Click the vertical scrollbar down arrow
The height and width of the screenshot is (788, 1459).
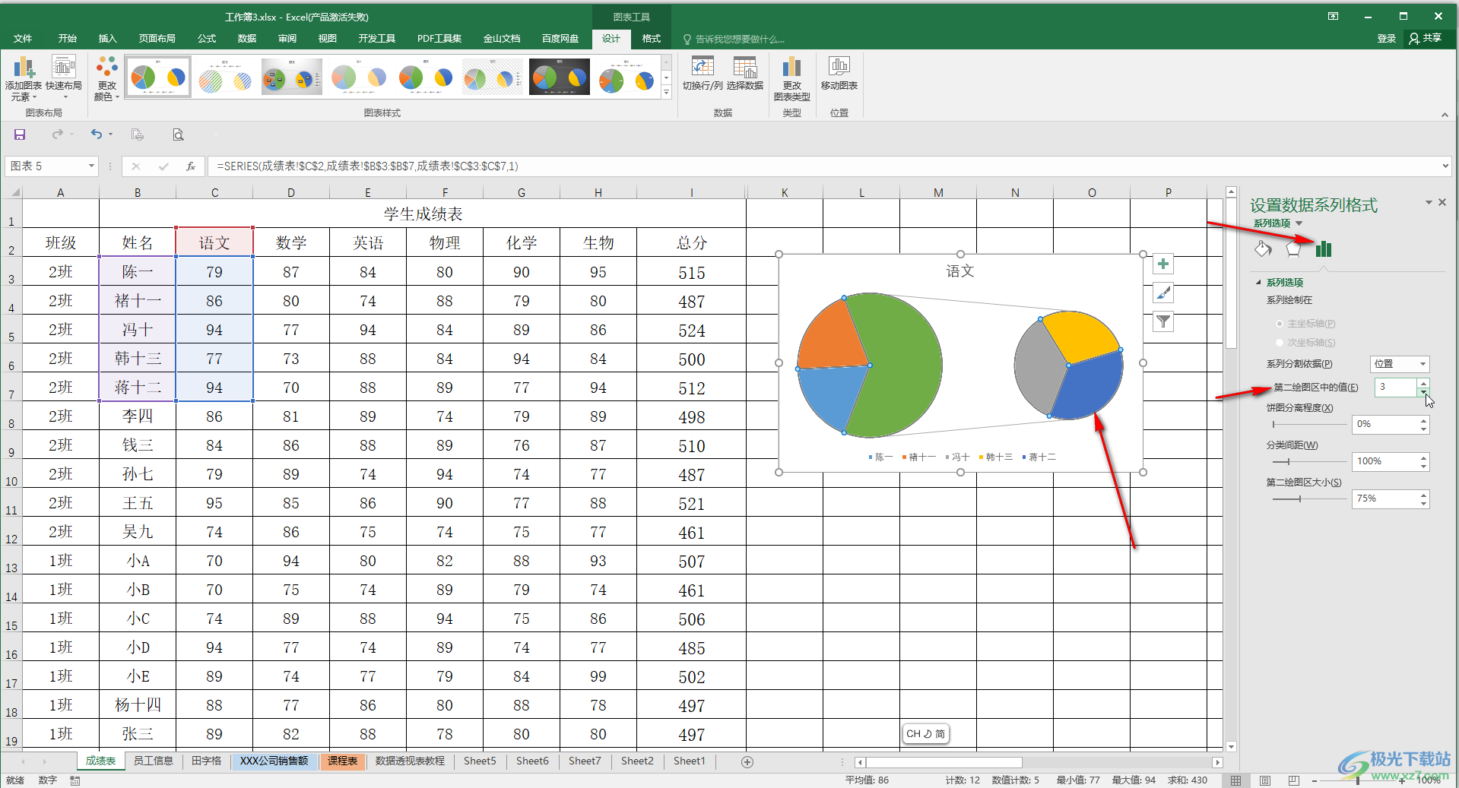coord(1231,747)
